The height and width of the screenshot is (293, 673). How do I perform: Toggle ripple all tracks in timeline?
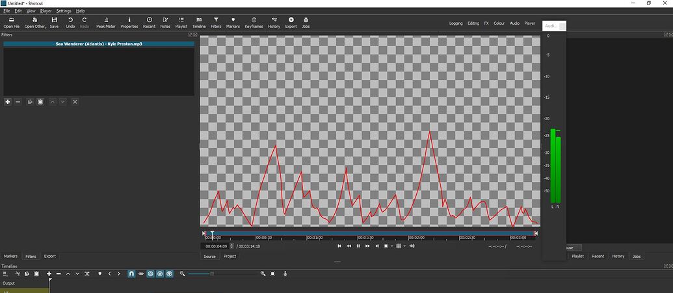coord(160,274)
